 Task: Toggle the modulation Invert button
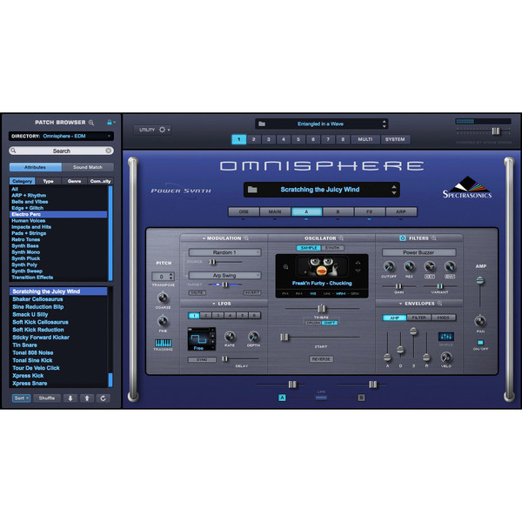click(x=252, y=292)
